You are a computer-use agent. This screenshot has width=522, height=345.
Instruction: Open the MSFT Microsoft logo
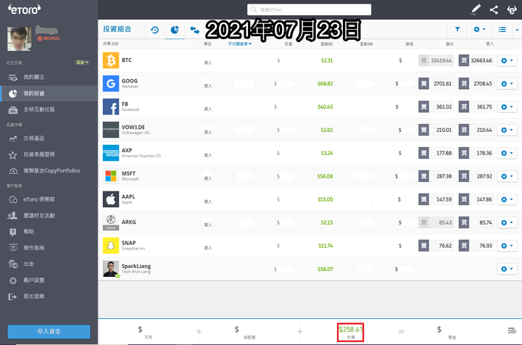click(111, 176)
